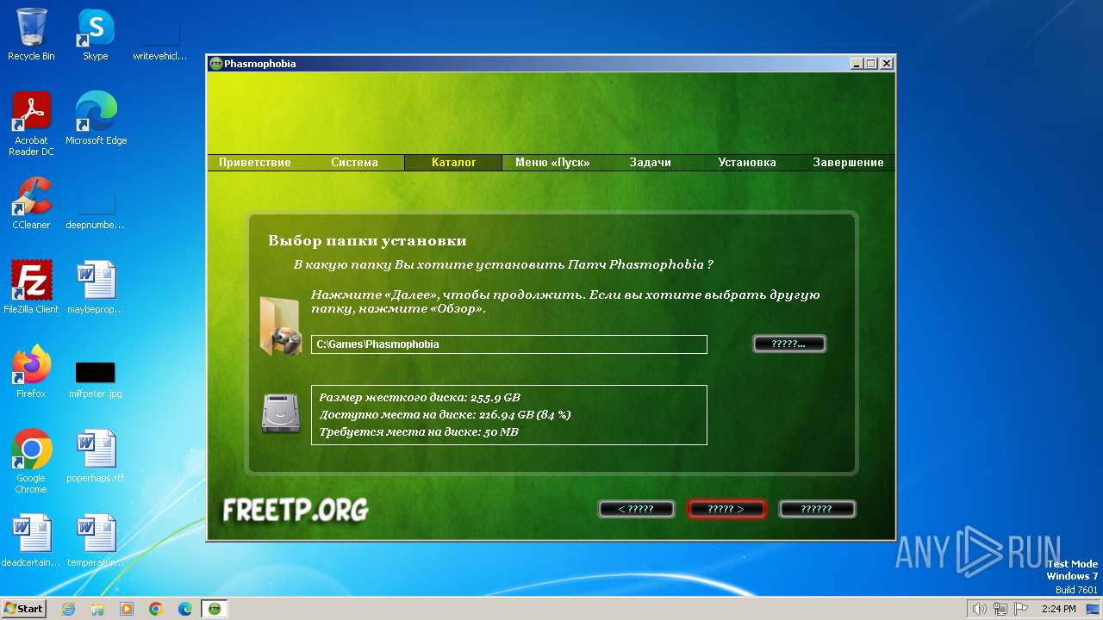Image resolution: width=1103 pixels, height=620 pixels.
Task: Open the maybeprop... Word document
Action: 96,288
